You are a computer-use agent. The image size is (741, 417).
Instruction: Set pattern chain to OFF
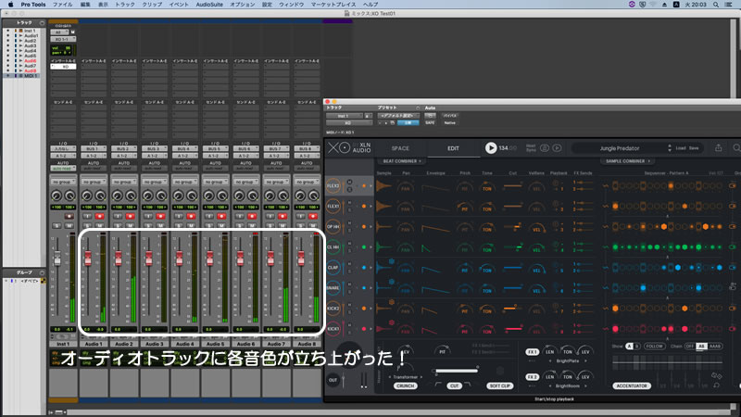click(689, 346)
